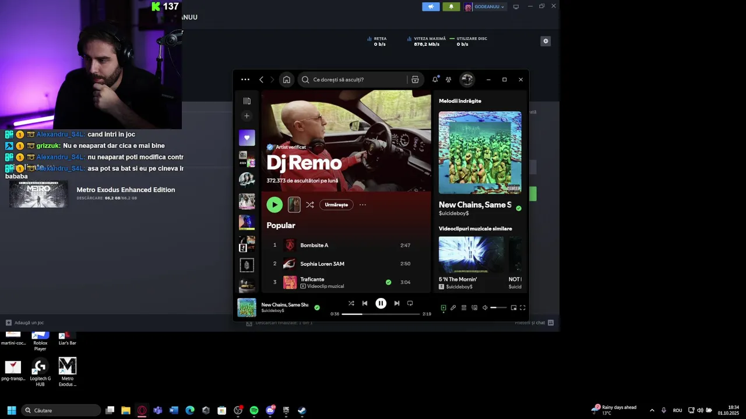
Task: Open Steam from the taskbar
Action: click(x=302, y=410)
